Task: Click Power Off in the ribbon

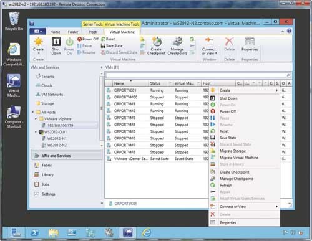Action: [88, 39]
